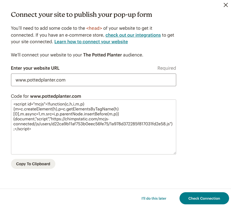Click the closing </script> tag in code
Screen dimensions: 231x206
point(23,129)
